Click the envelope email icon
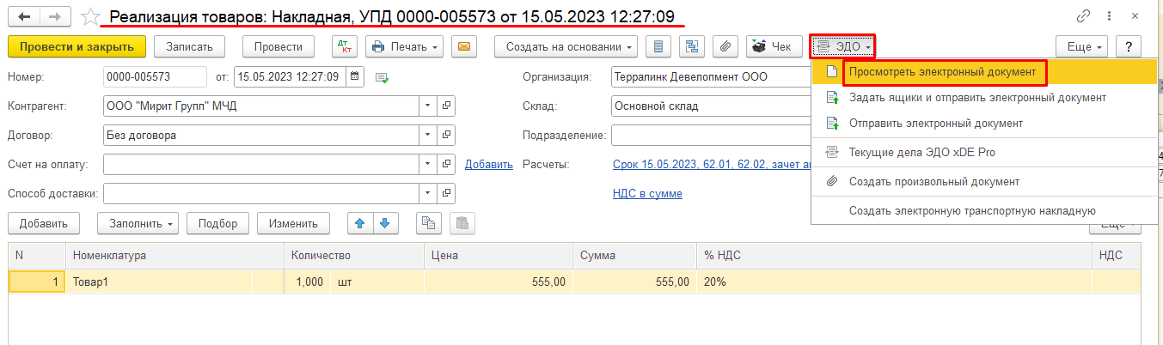 coord(464,46)
